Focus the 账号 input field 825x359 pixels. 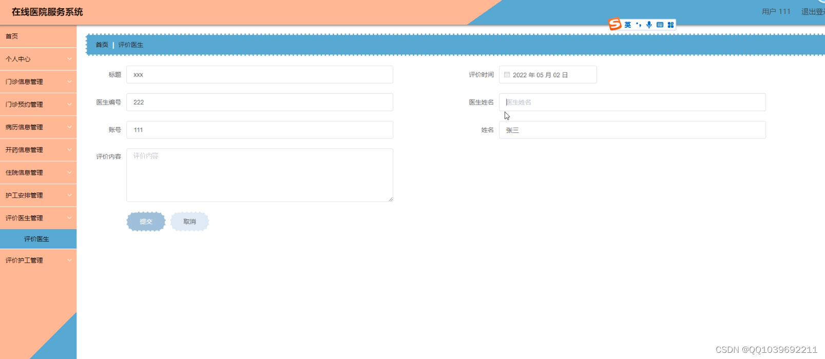pyautogui.click(x=260, y=130)
